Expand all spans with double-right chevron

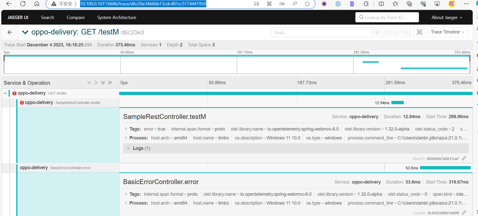pyautogui.click(x=110, y=83)
